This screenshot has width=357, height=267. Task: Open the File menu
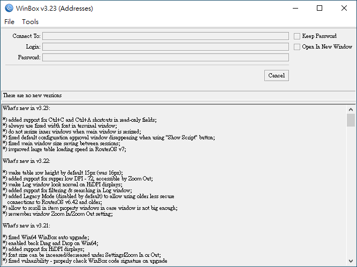coord(9,22)
